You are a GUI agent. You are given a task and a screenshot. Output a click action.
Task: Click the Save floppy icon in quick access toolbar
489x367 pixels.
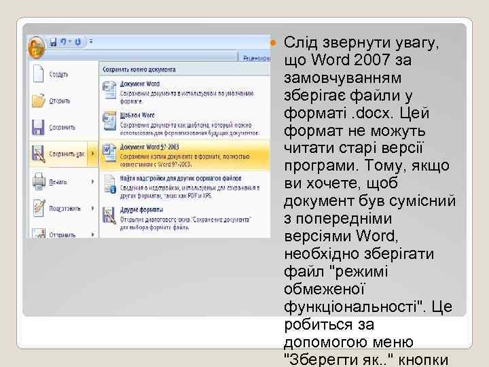pos(54,42)
